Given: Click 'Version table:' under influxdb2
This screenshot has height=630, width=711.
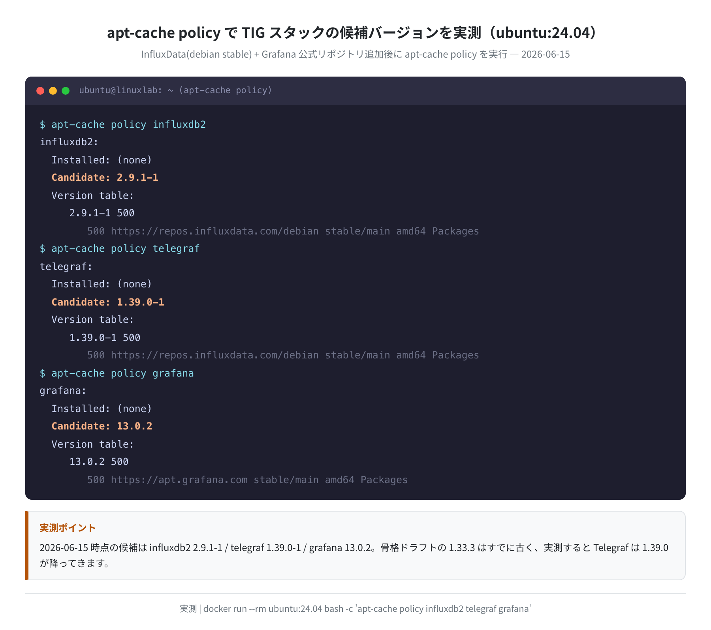Looking at the screenshot, I should [x=93, y=195].
